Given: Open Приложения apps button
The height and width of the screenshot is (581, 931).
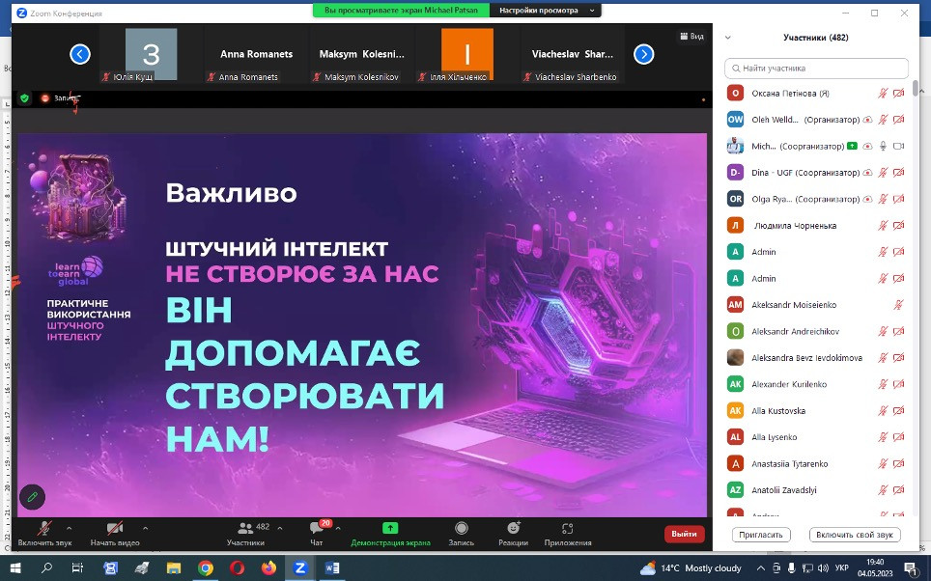Looking at the screenshot, I should pyautogui.click(x=568, y=533).
